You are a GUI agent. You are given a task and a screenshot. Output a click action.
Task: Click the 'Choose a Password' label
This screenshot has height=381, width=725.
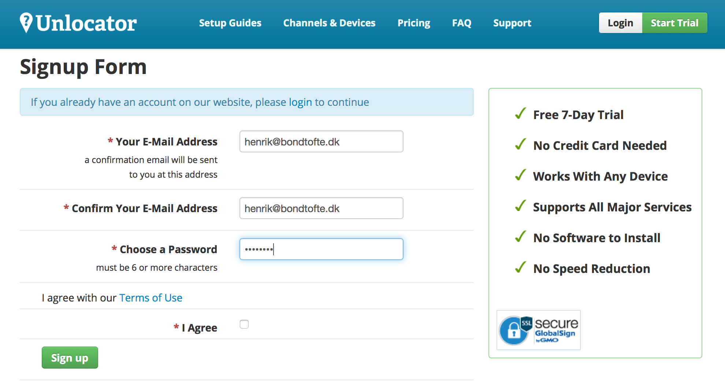pos(168,249)
